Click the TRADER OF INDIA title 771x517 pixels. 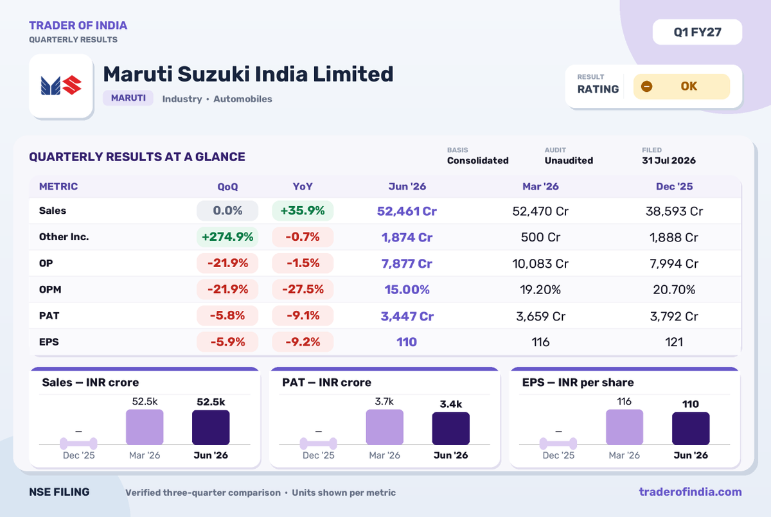[78, 26]
